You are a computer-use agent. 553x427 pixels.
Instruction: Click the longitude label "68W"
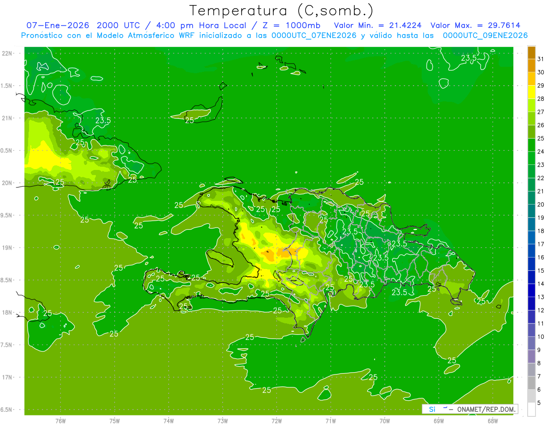[493, 421]
